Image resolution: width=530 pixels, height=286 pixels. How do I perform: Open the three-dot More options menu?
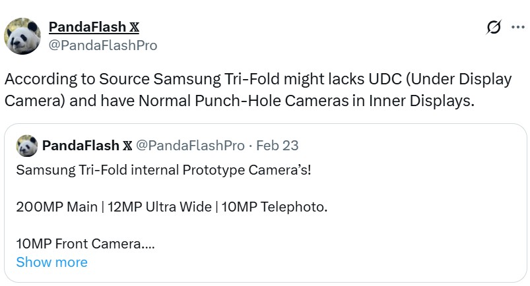pos(517,27)
